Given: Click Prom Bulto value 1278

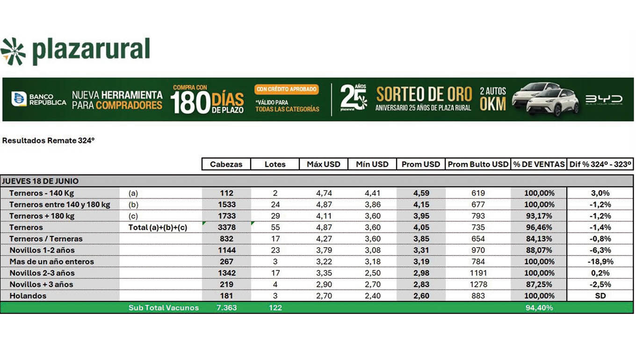Looking at the screenshot, I should point(478,284).
